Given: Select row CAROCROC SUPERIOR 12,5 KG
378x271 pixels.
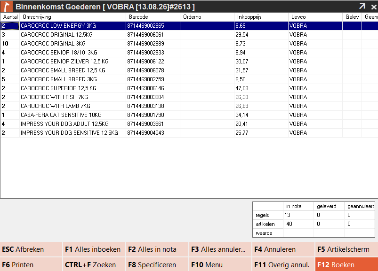Looking at the screenshot, I should (189, 88).
